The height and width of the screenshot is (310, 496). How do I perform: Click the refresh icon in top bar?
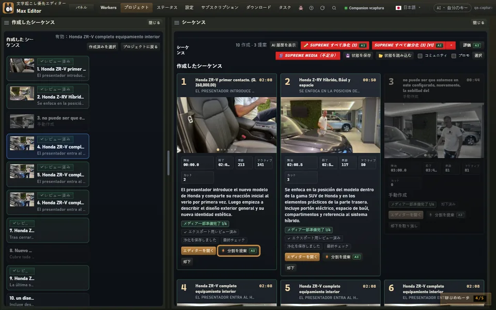(x=322, y=8)
